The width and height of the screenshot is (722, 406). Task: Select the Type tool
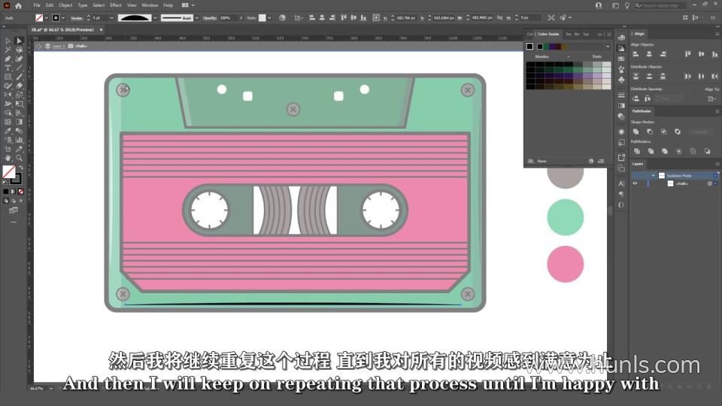8,68
